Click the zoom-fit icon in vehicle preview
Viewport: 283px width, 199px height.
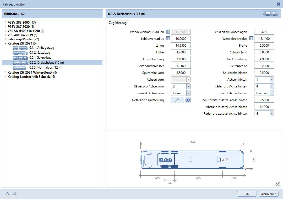pyautogui.click(x=278, y=184)
